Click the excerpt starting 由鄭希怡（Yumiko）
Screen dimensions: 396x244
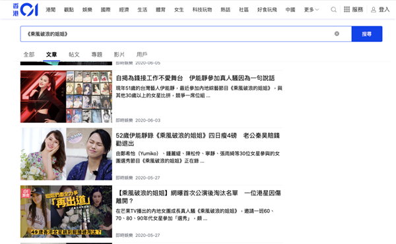point(198,157)
